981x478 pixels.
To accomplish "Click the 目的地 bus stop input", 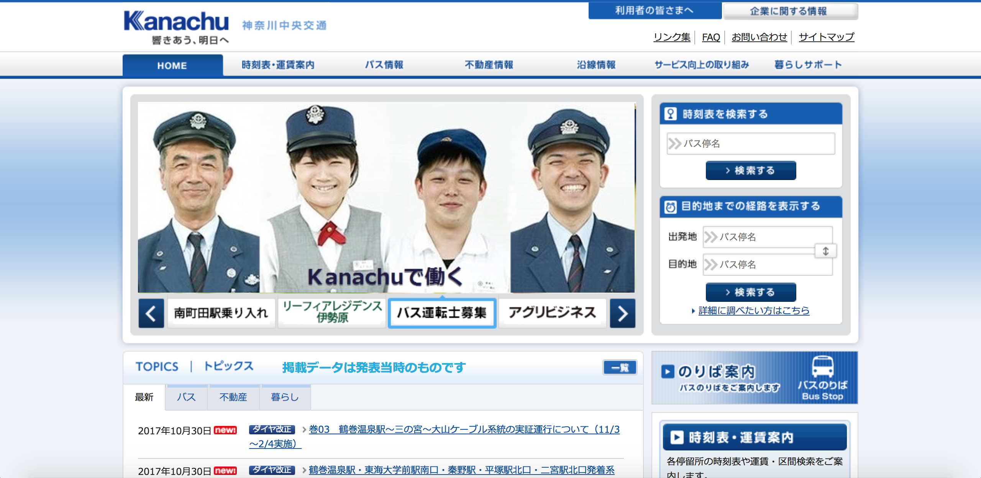I will point(768,265).
